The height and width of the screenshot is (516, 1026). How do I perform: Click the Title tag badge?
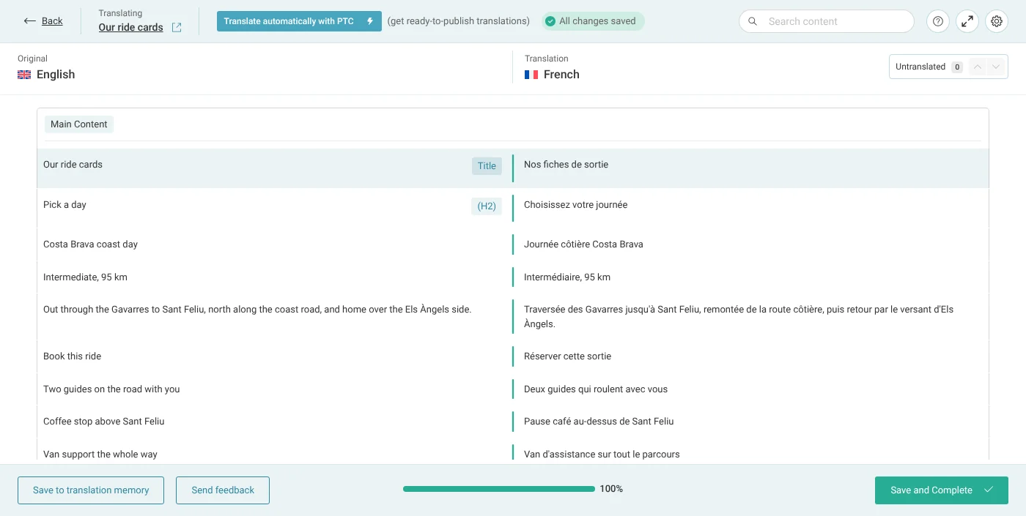[x=487, y=166]
